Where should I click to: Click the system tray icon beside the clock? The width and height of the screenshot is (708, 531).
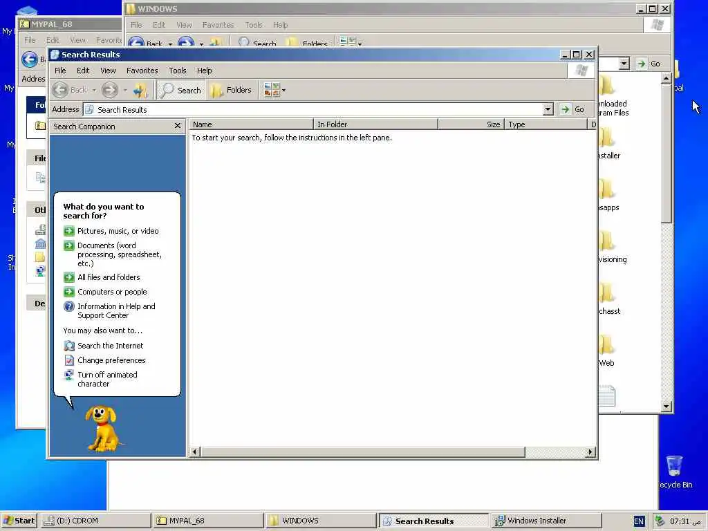[x=660, y=521]
